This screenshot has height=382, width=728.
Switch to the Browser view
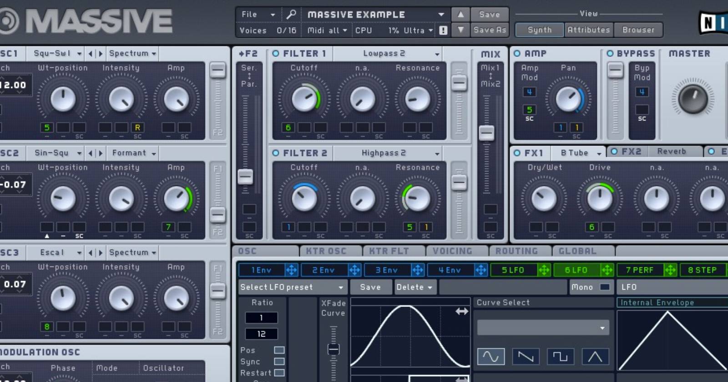pos(638,30)
